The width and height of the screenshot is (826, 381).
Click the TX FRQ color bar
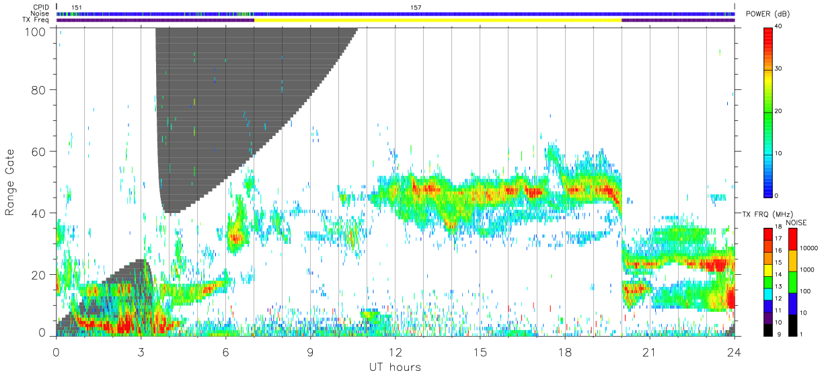768,281
